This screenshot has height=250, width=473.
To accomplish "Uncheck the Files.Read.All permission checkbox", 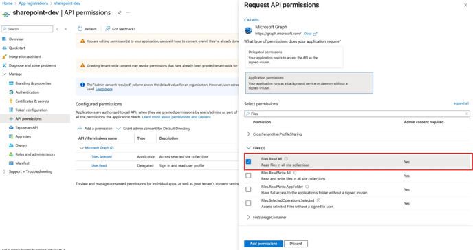I will (x=248, y=162).
